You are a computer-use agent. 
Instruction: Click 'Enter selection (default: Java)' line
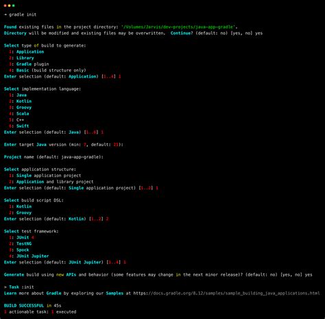pyautogui.click(x=53, y=132)
